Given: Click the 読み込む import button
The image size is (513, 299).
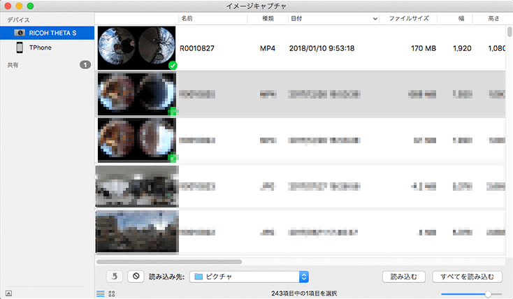Looking at the screenshot, I should coord(404,277).
